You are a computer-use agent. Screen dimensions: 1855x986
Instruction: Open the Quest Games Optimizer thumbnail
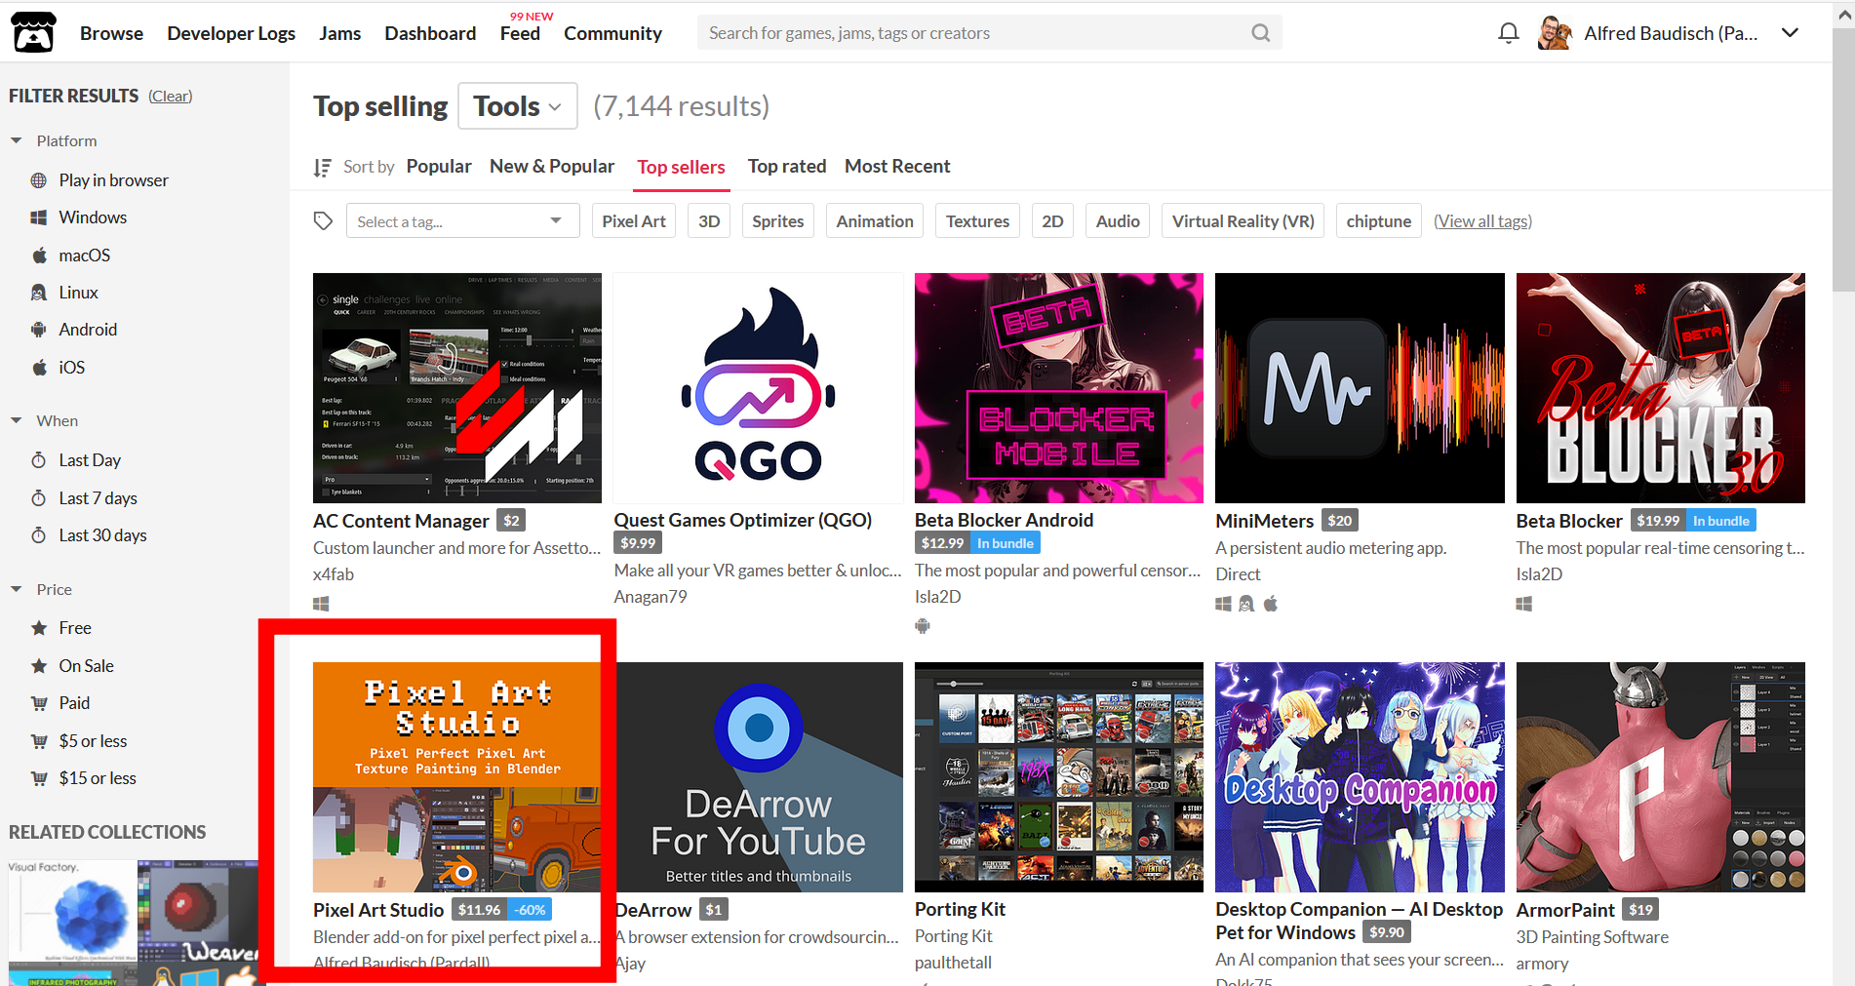[x=758, y=388]
